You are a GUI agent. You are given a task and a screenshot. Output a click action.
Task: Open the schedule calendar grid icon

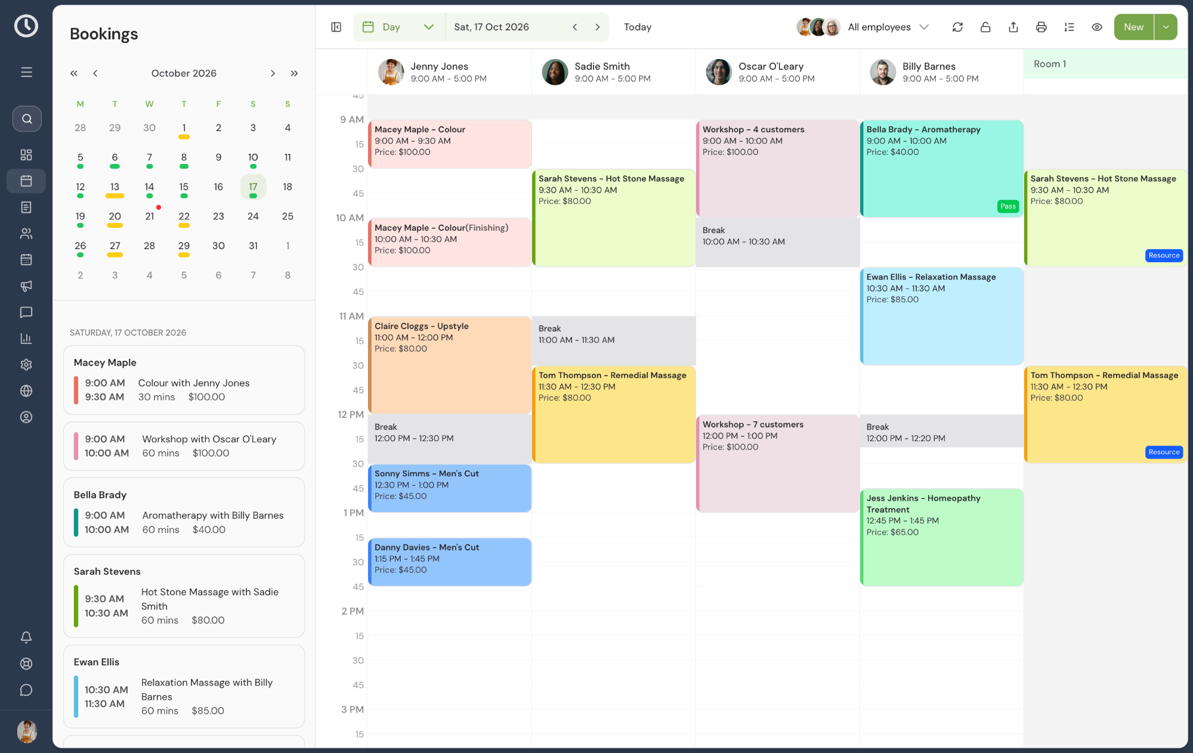[26, 260]
